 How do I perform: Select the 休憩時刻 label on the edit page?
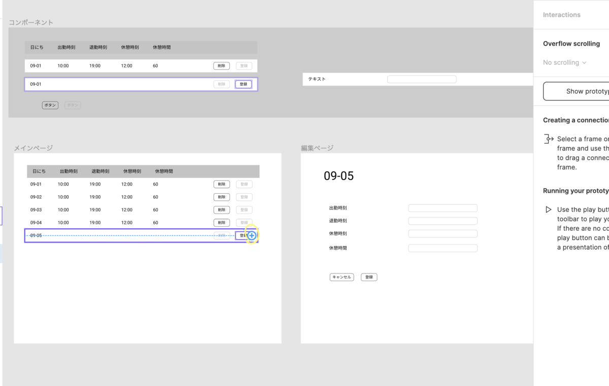(338, 234)
